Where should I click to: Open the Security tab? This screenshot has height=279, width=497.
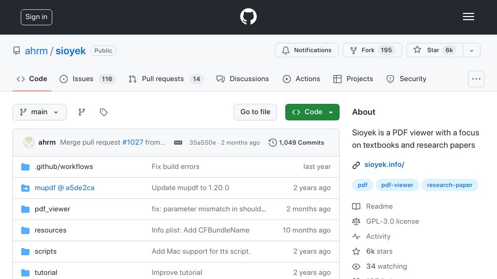pyautogui.click(x=406, y=79)
